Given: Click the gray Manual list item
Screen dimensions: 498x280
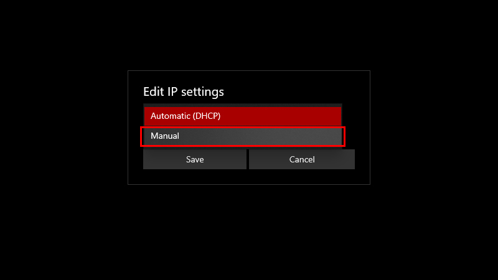Looking at the screenshot, I should coord(243,136).
